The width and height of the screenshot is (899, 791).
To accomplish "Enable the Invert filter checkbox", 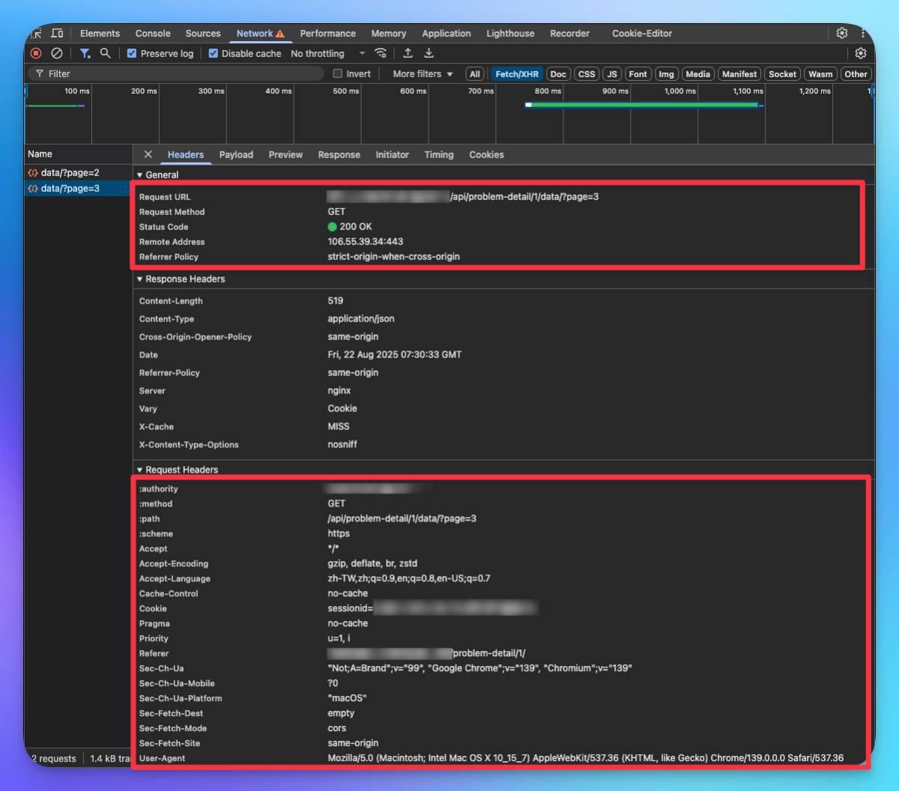I will 338,73.
